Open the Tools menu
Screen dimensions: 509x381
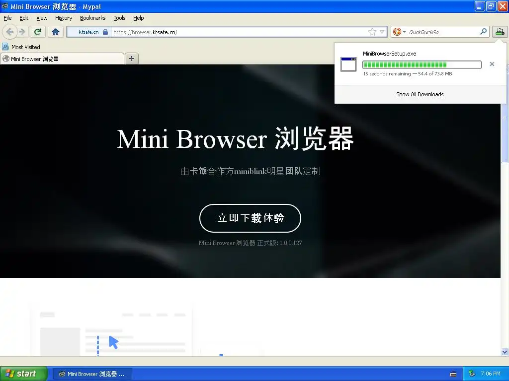pos(119,18)
